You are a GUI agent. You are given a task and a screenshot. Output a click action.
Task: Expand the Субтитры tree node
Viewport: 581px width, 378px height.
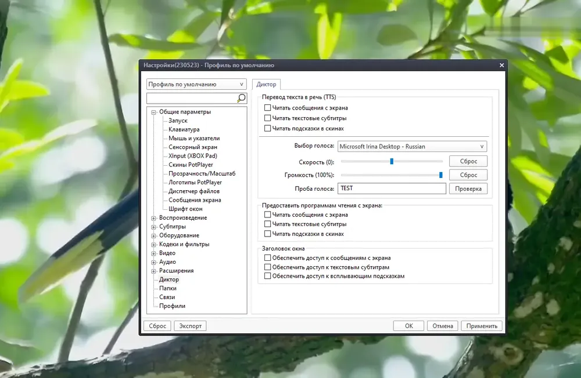[153, 227]
